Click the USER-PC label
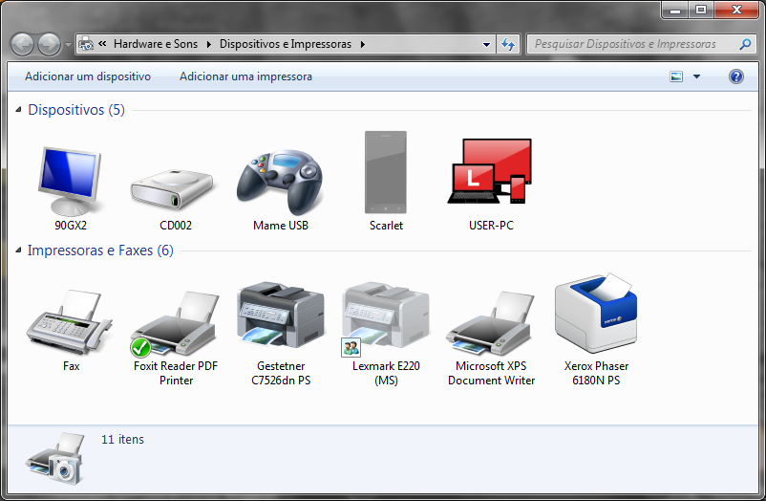 coord(491,226)
